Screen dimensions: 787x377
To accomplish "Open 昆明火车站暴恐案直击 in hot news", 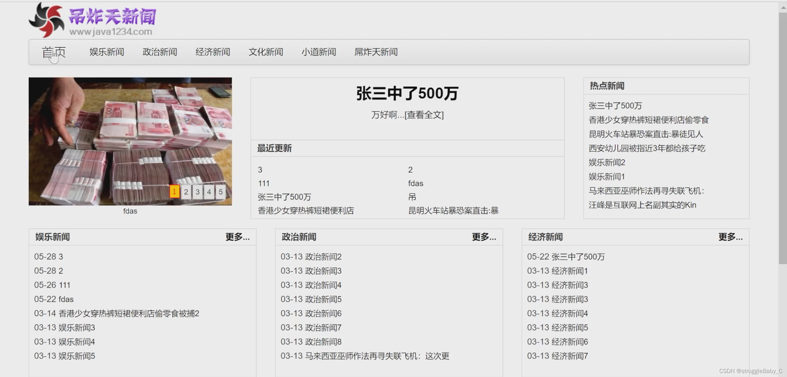I will point(646,134).
